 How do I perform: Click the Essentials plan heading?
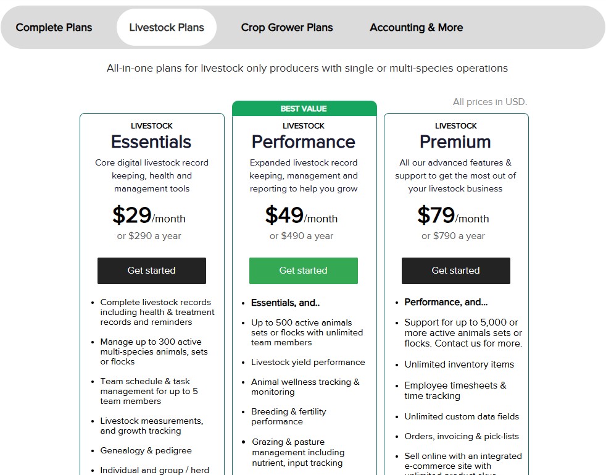point(151,142)
